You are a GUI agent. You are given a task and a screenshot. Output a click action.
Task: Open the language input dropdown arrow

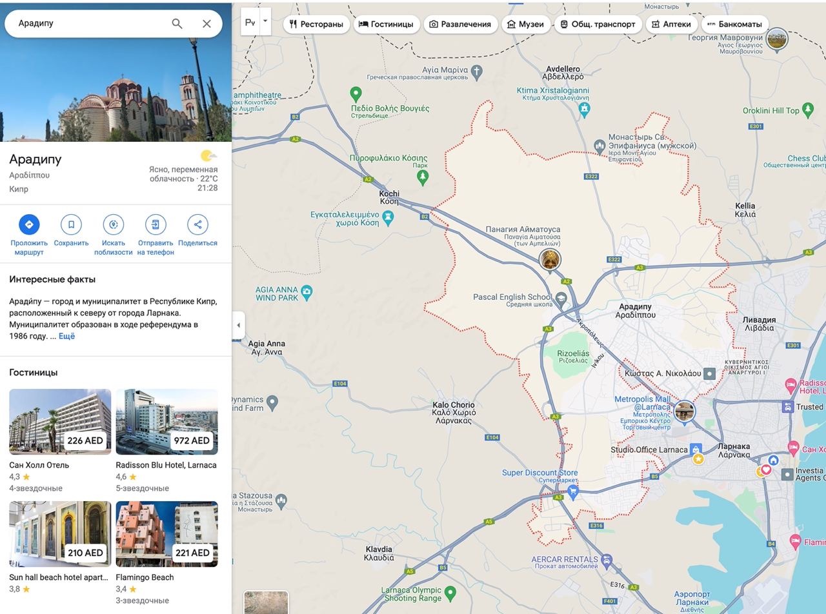265,21
